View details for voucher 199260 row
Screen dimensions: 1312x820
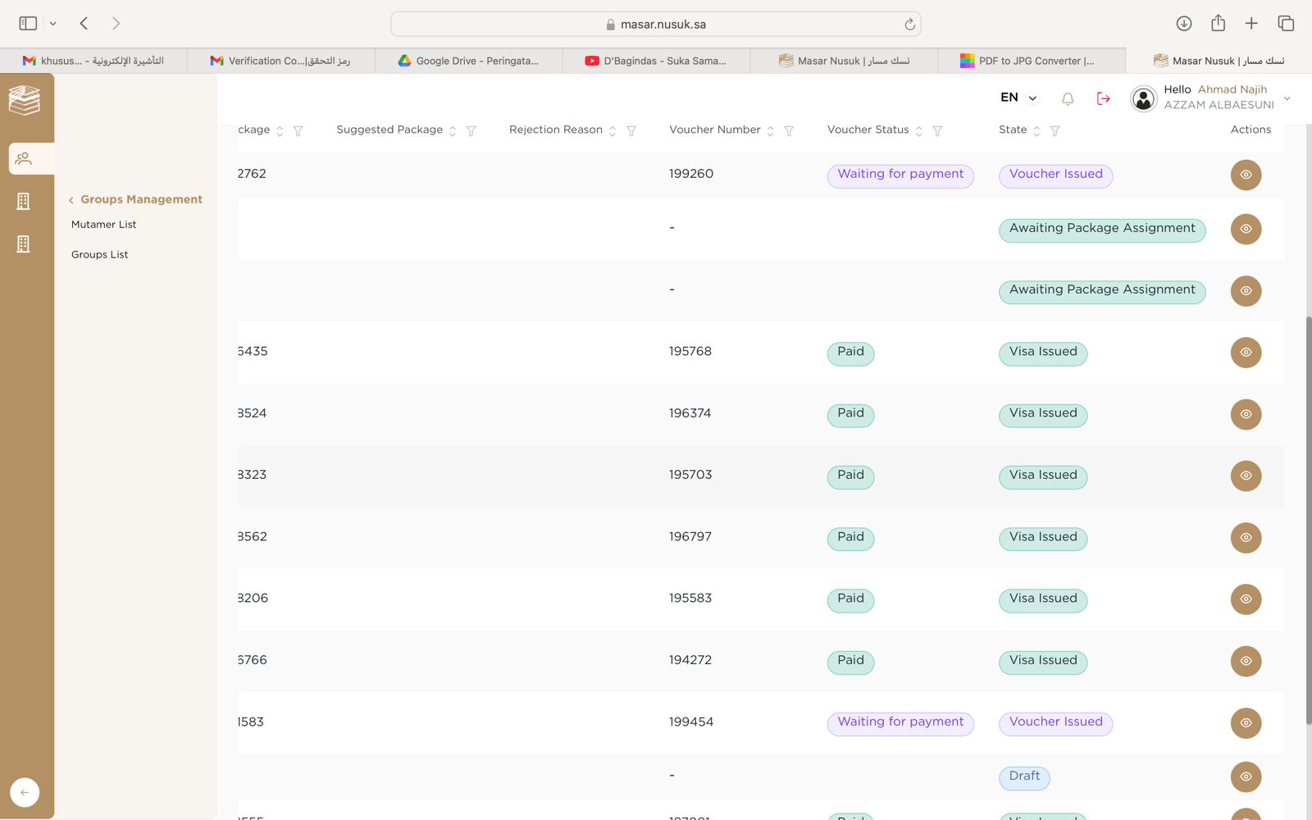(x=1246, y=175)
